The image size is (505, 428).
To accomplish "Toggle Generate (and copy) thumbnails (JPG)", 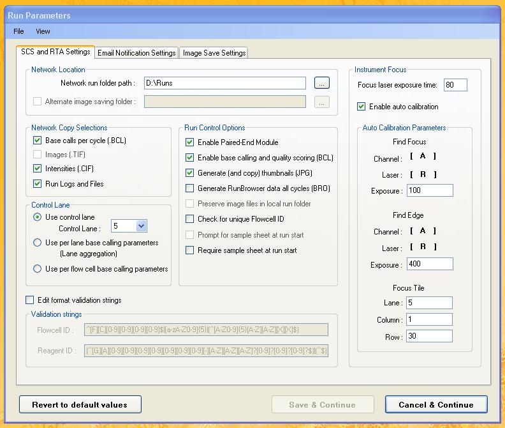I will click(190, 173).
